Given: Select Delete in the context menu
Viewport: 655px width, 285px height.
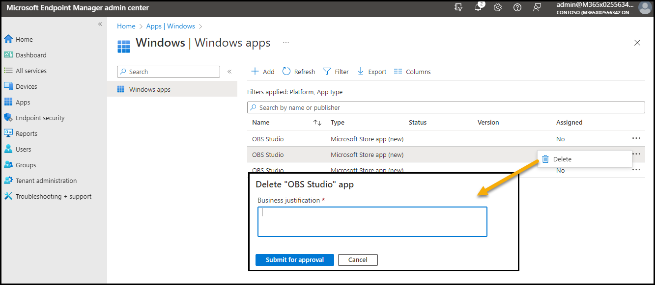Looking at the screenshot, I should point(562,159).
